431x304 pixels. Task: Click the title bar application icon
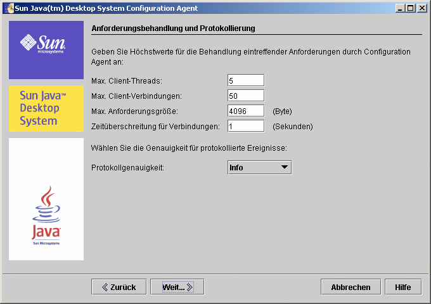click(x=10, y=8)
